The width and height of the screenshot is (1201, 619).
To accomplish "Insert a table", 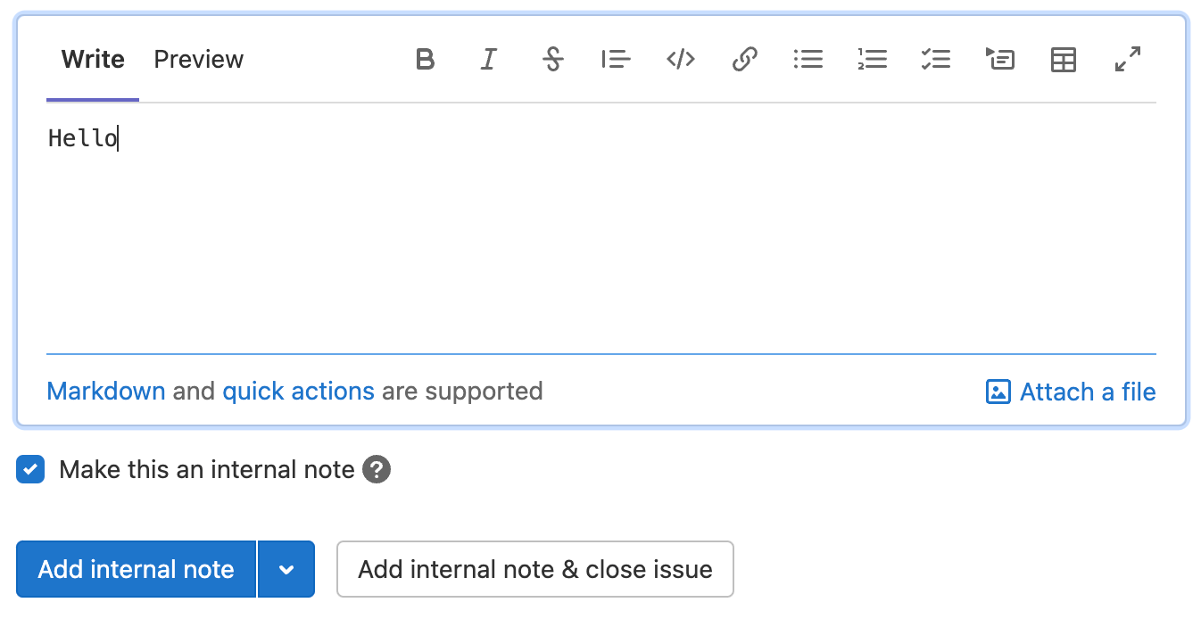I will (1063, 59).
